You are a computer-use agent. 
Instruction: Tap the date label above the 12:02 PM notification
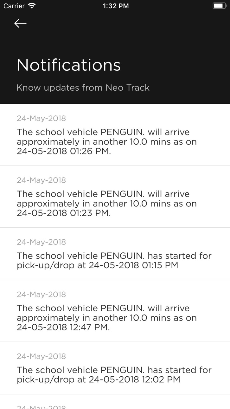pyautogui.click(x=42, y=356)
